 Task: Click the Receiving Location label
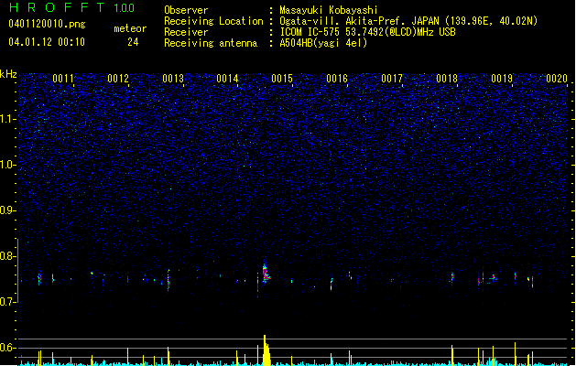pos(213,21)
